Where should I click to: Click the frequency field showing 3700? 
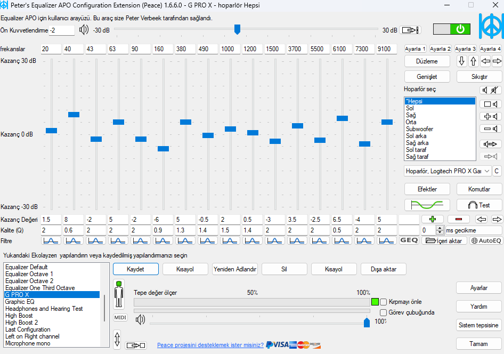(297, 49)
